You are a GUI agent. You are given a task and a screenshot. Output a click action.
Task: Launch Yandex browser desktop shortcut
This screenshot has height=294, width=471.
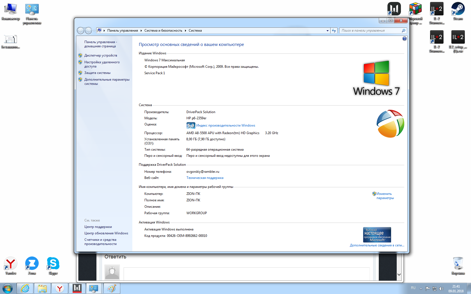(x=11, y=266)
